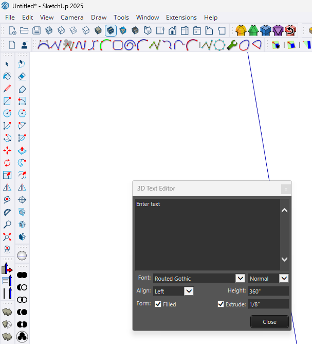
Task: Open the Edit menu
Action: (x=27, y=18)
